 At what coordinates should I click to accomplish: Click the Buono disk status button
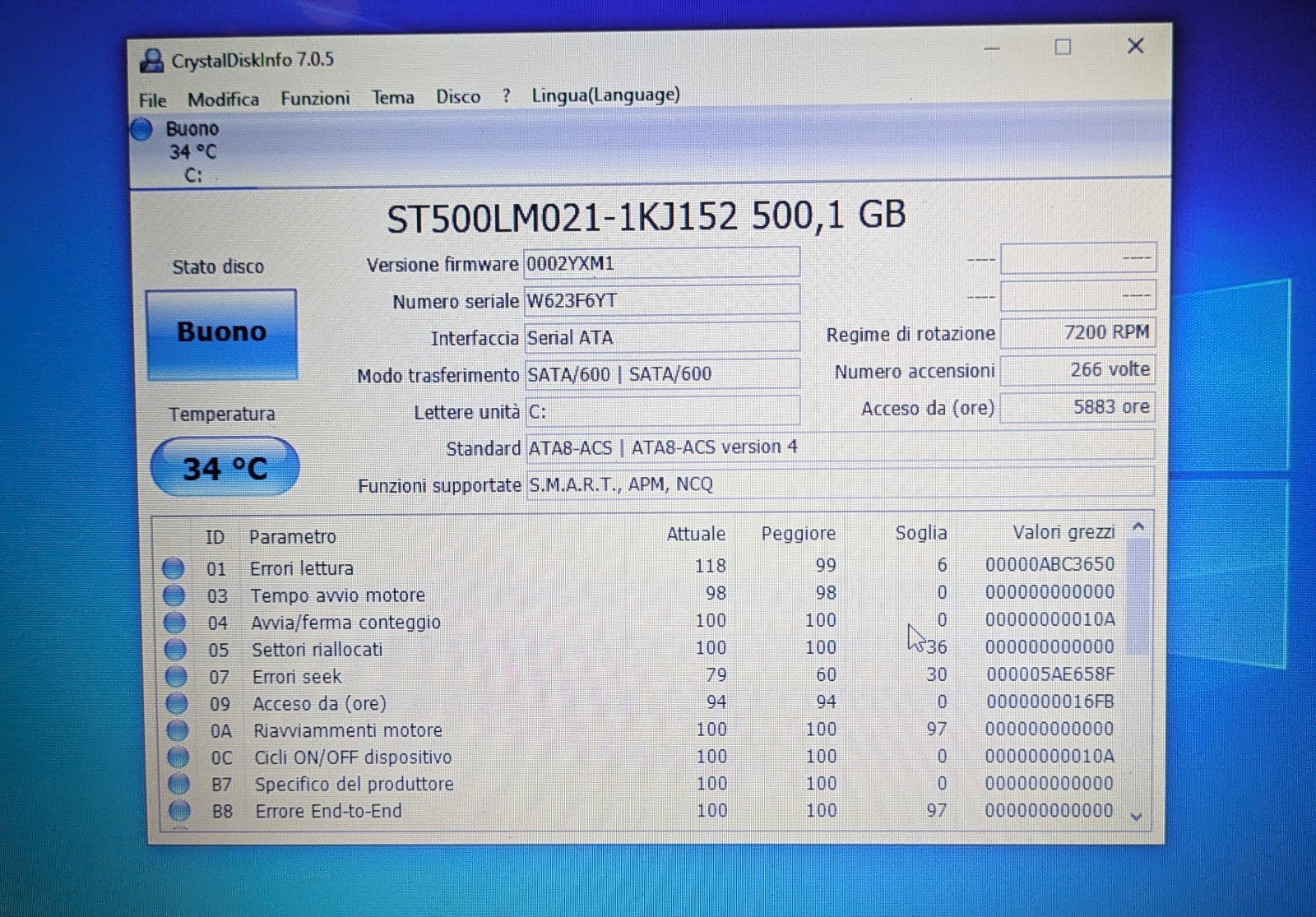[x=221, y=334]
